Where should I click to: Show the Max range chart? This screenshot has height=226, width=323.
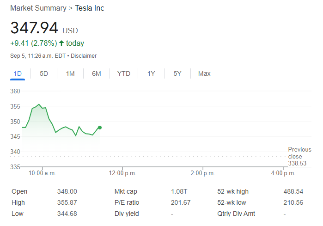point(204,73)
